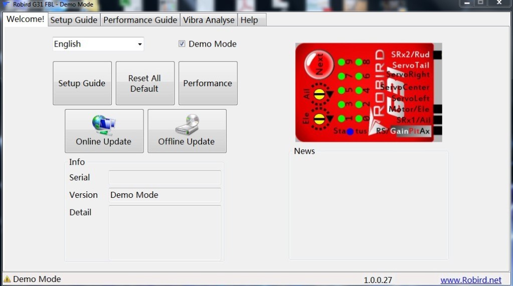This screenshot has width=513, height=286.
Task: Click the Motor/Ele label on device image
Action: click(x=409, y=109)
